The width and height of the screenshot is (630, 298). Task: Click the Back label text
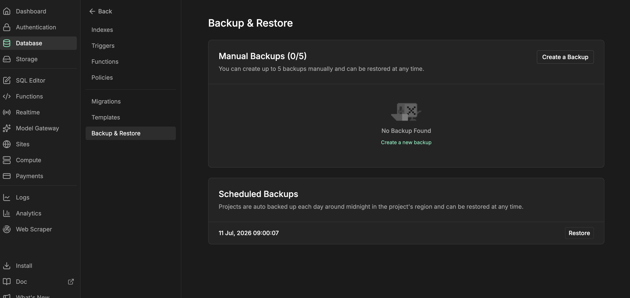point(105,11)
